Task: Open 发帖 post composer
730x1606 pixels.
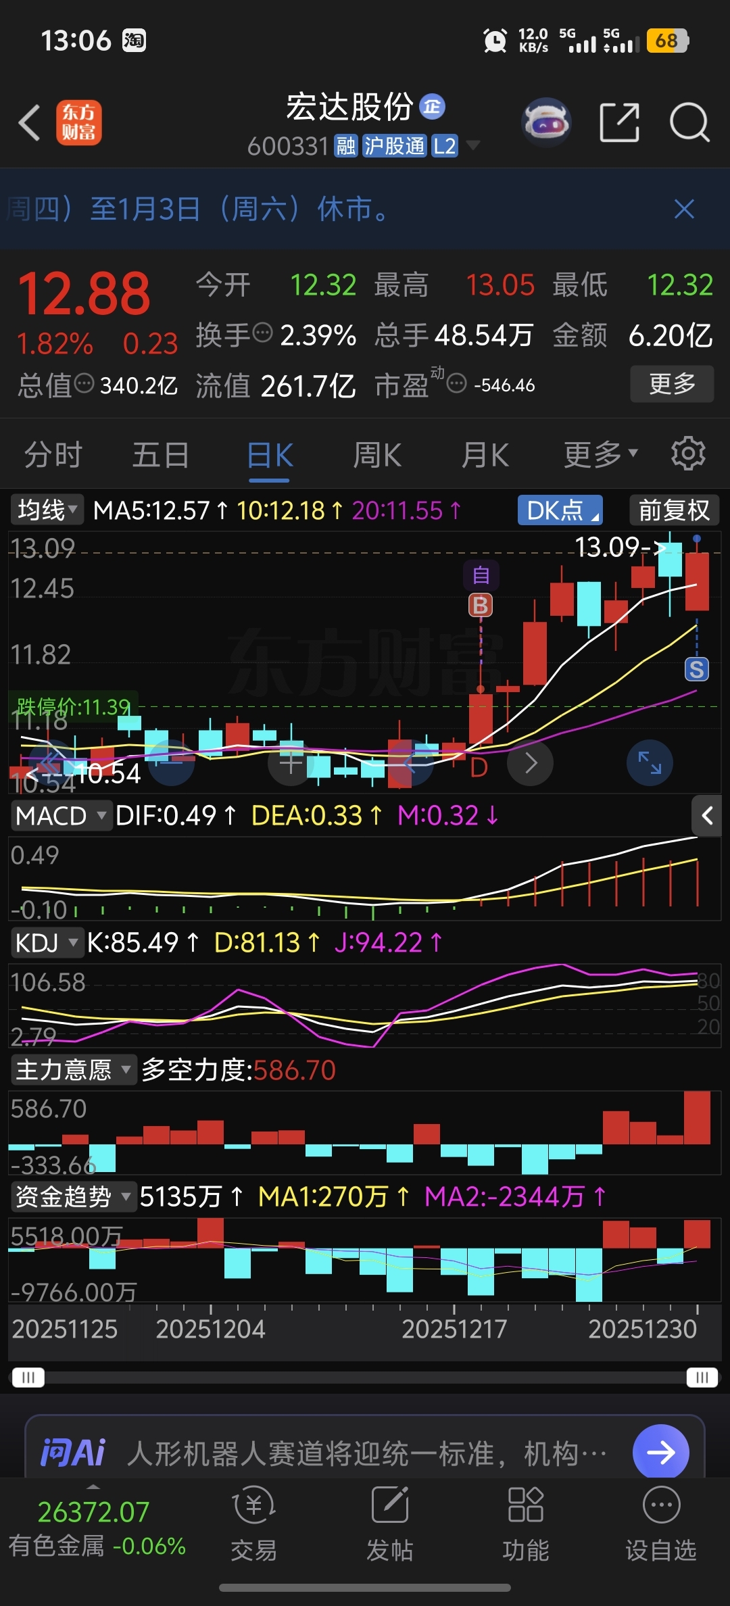Action: click(x=390, y=1525)
